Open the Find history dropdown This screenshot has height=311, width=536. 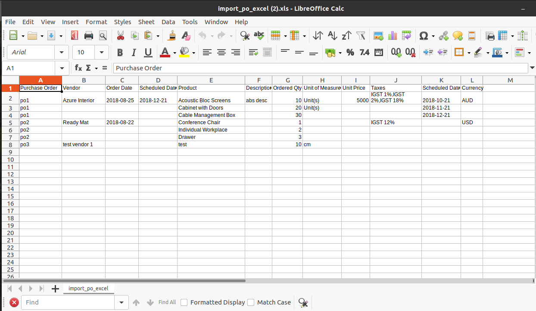pos(122,302)
